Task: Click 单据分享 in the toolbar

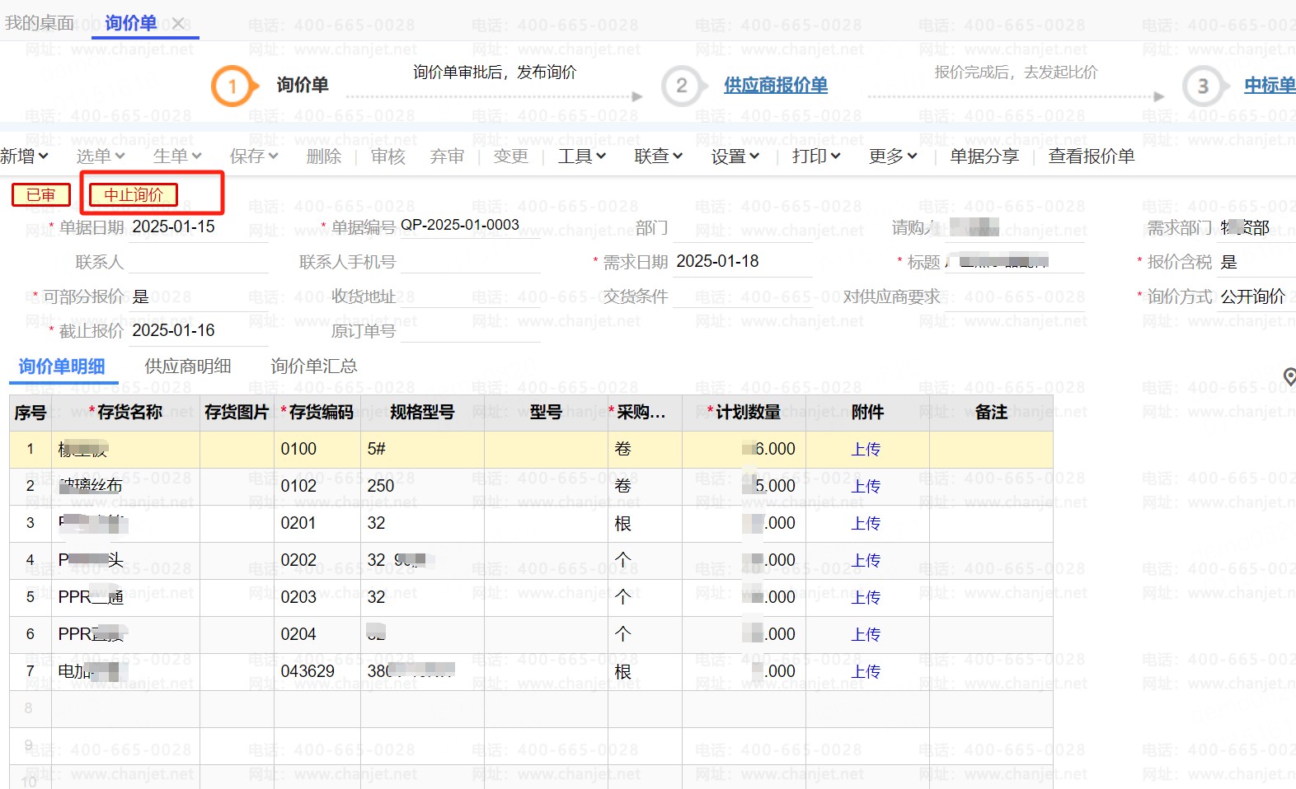Action: click(x=984, y=156)
